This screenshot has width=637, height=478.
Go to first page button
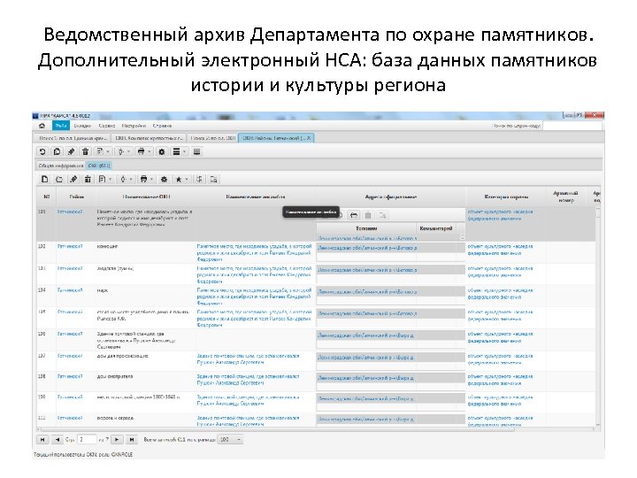[x=42, y=440]
